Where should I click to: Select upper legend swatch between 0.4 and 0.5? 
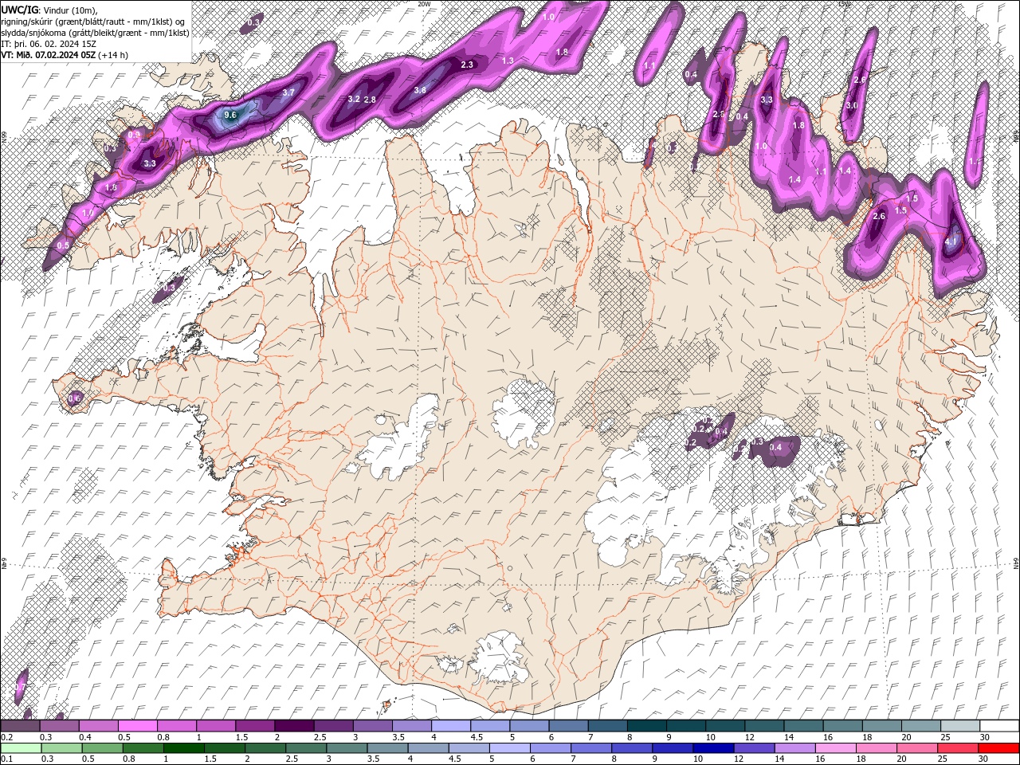pos(99,726)
